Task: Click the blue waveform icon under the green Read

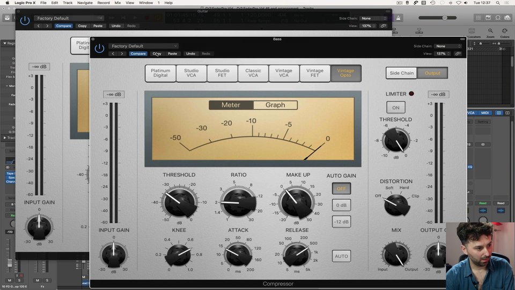Action: click(x=482, y=211)
